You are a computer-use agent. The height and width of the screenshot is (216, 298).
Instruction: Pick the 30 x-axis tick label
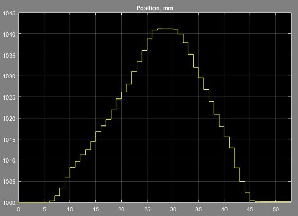(173, 209)
